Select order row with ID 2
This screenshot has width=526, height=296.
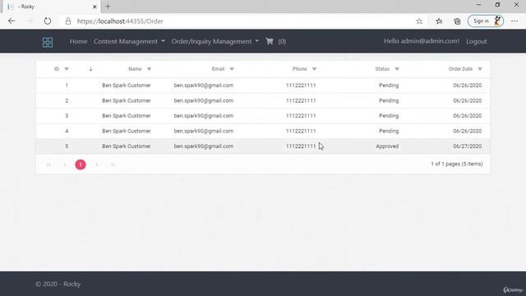coord(263,100)
